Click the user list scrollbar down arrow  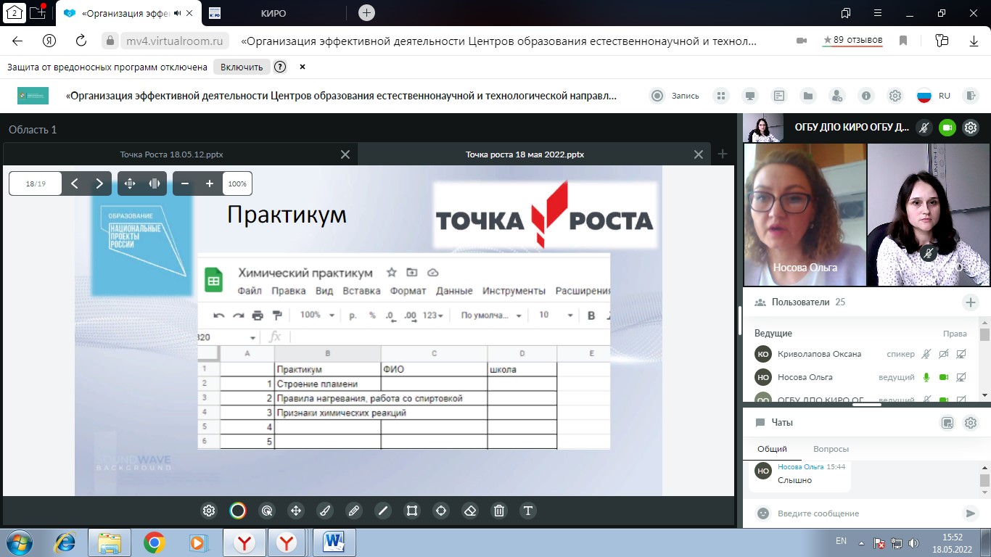(984, 395)
